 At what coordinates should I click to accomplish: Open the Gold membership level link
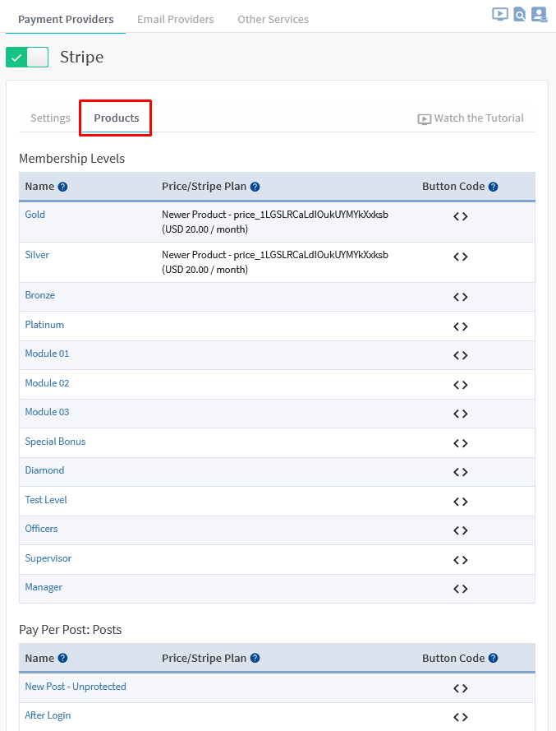pos(35,215)
